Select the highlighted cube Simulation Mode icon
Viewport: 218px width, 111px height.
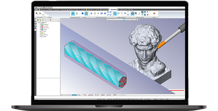[x=73, y=13]
